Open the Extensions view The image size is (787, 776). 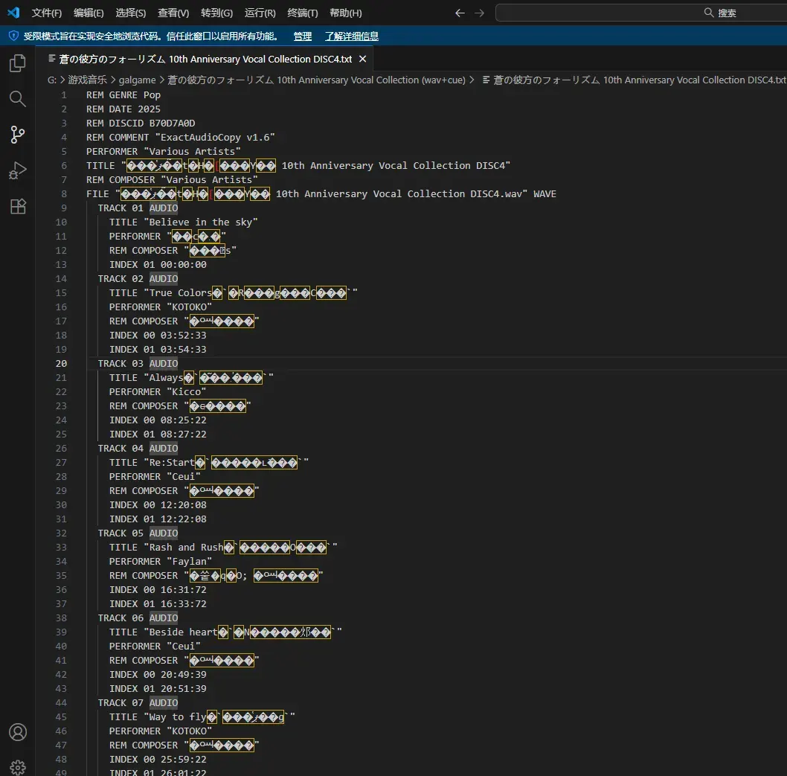click(18, 206)
